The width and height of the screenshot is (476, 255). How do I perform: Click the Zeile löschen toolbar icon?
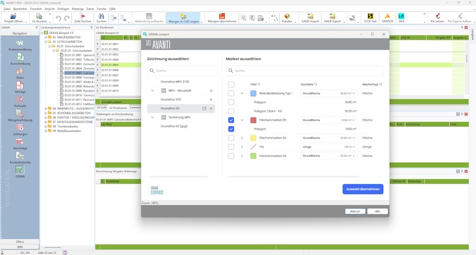pos(83,18)
